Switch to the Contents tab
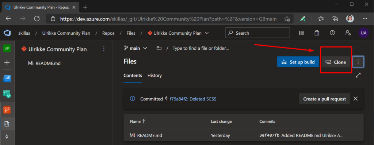The height and width of the screenshot is (145, 374). coord(133,76)
